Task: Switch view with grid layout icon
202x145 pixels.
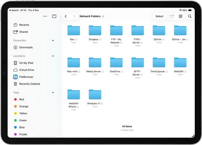Action: [x=180, y=16]
